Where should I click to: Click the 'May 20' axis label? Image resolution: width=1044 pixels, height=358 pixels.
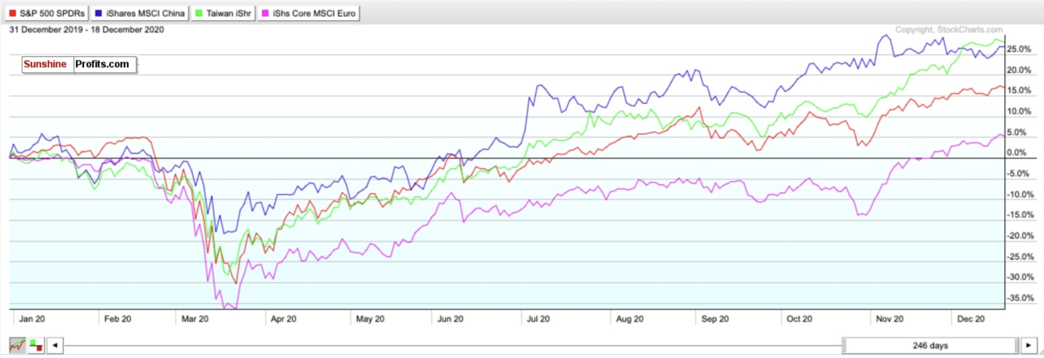[370, 319]
